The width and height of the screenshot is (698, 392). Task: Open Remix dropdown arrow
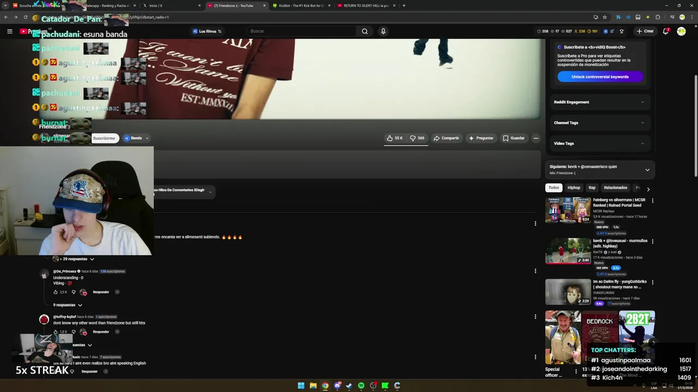[147, 138]
